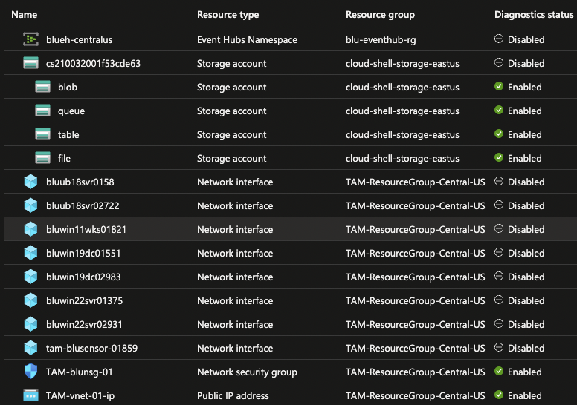Click the storage account icon beside cs210032001f53cde63
Screen dimensions: 577x405
coord(30,63)
